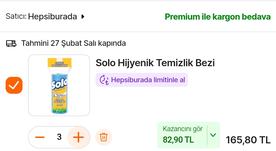
Task: Click the Satıcı label
Action: [16, 17]
